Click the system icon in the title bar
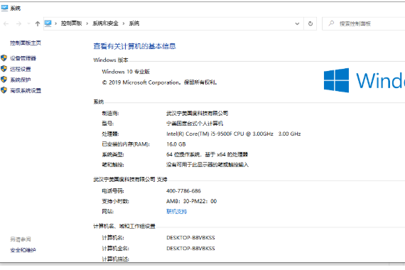Screen dimensions: 405x270 pyautogui.click(x=5, y=8)
